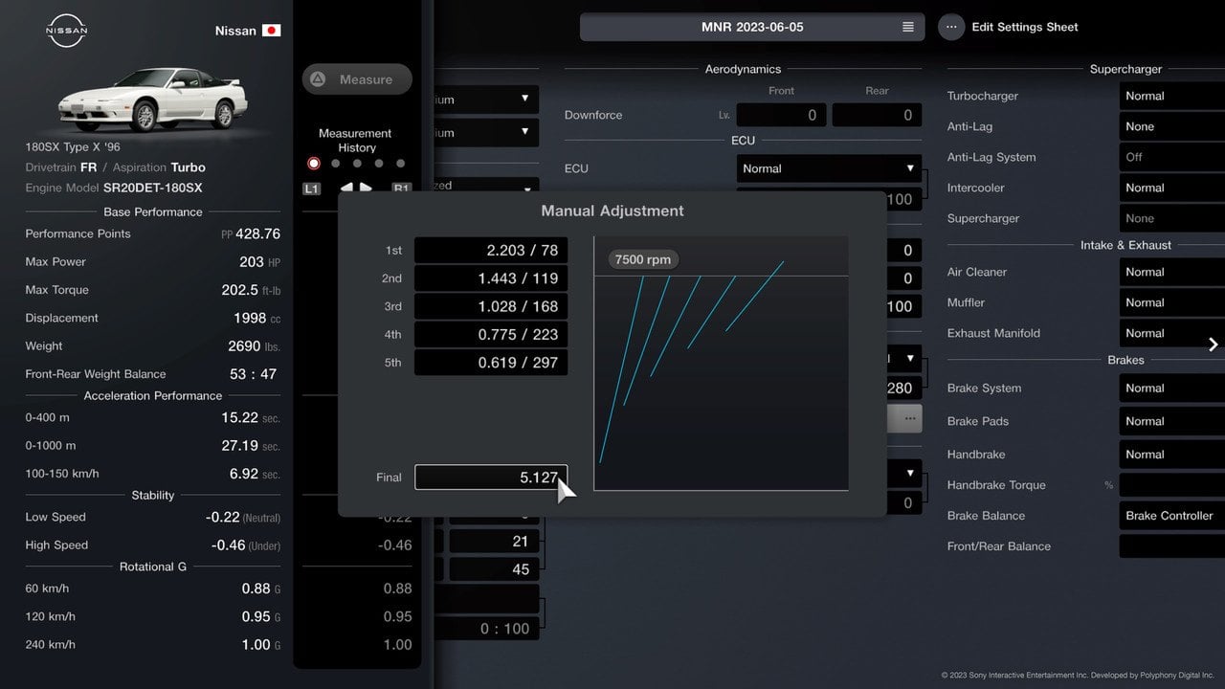Click the Japan flag icon beside Nissan

click(x=272, y=31)
